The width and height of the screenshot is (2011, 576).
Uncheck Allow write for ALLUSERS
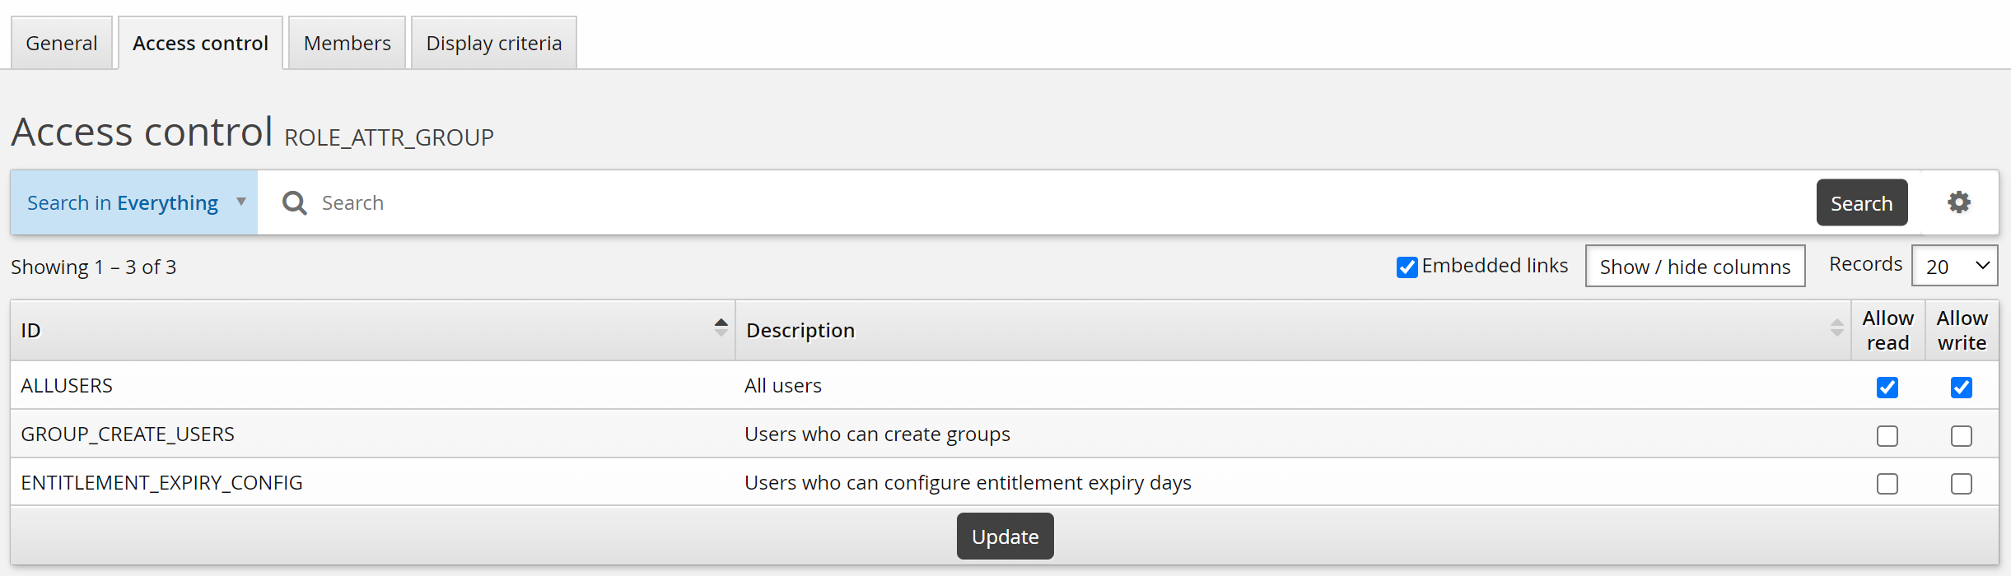[1961, 388]
